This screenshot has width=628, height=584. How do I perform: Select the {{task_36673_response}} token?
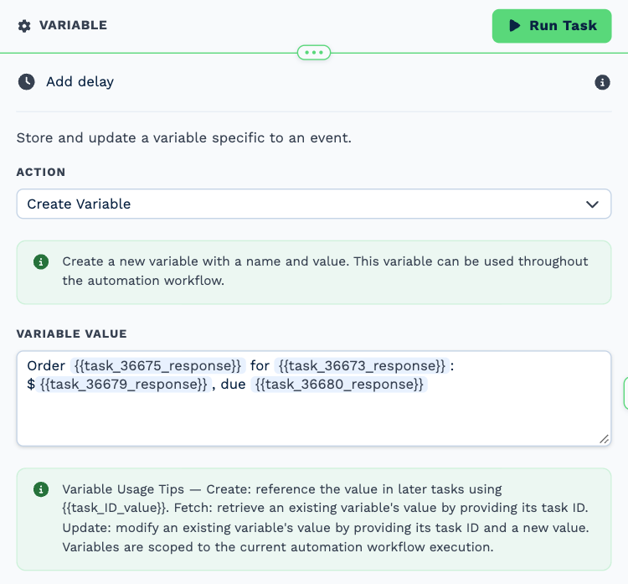(x=362, y=365)
